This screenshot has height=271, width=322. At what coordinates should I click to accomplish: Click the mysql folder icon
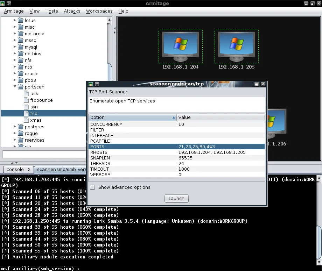[21, 47]
